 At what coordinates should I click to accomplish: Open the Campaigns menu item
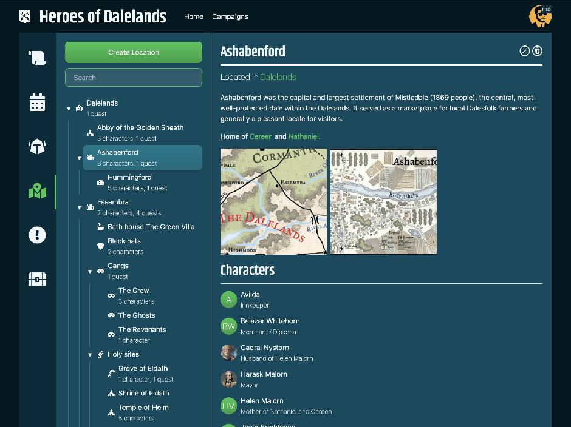tap(230, 16)
